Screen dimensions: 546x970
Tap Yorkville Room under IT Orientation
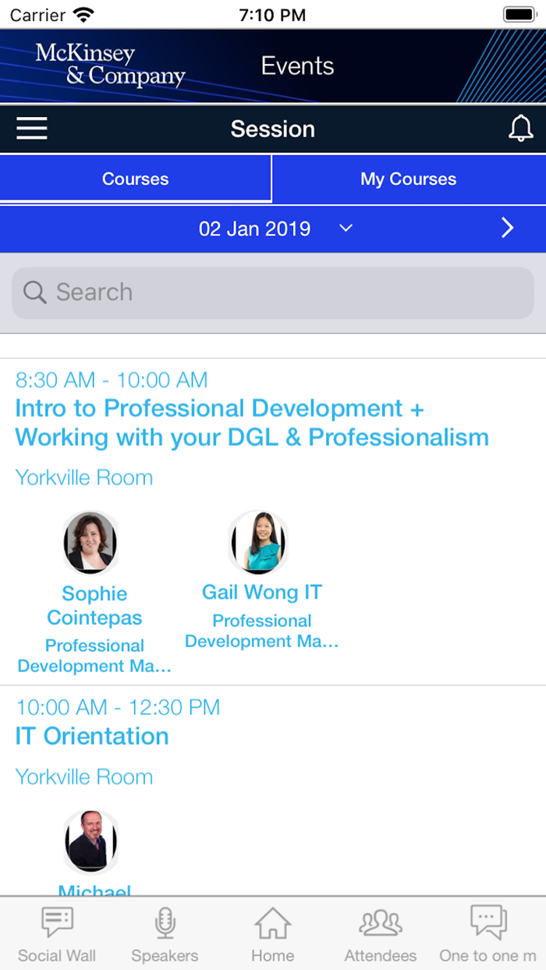click(x=84, y=777)
